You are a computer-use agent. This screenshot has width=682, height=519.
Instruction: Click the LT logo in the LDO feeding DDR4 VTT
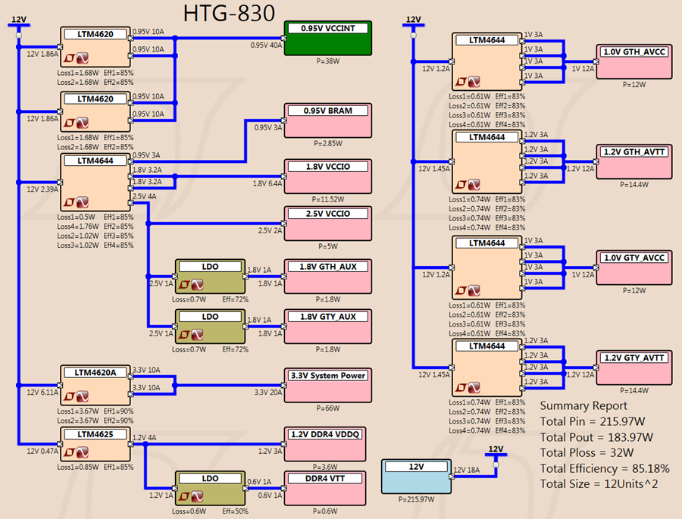(x=184, y=496)
